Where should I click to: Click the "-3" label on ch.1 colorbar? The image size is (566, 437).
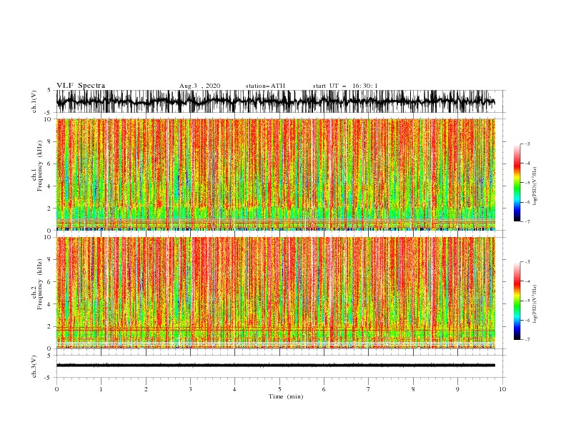click(527, 144)
